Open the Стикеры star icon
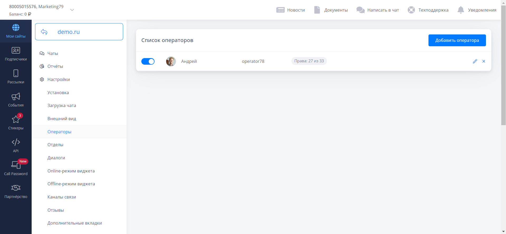The height and width of the screenshot is (234, 506). pyautogui.click(x=16, y=120)
